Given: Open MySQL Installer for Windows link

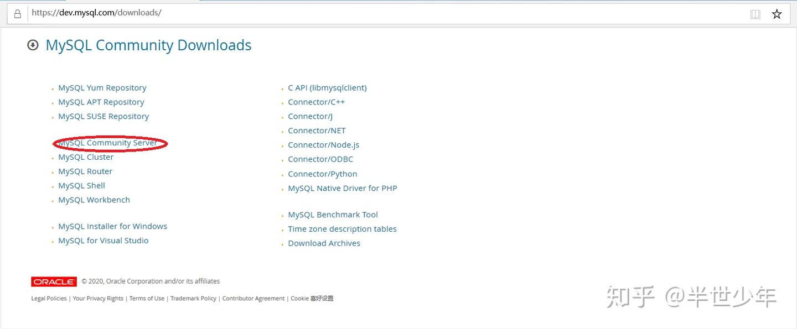Looking at the screenshot, I should 112,227.
